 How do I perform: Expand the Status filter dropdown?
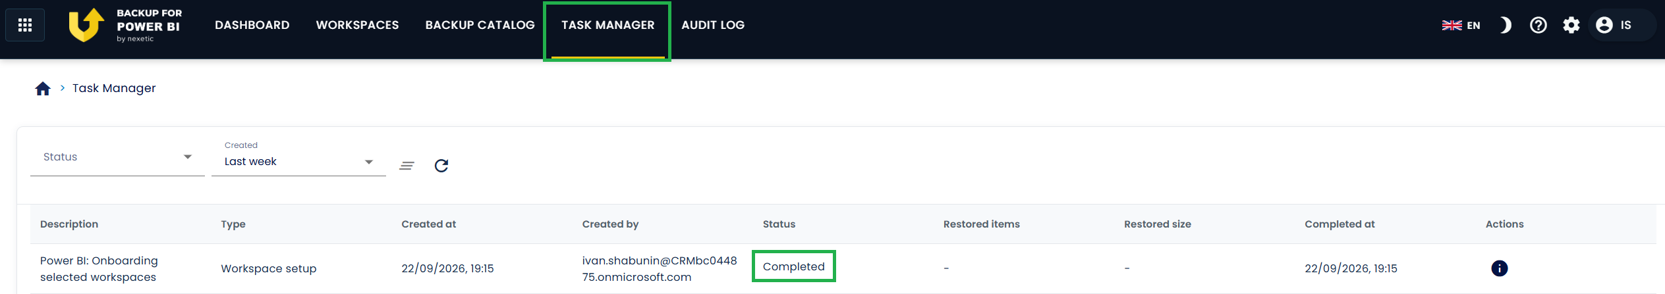tap(117, 157)
